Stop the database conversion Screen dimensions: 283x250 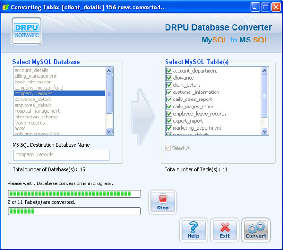(x=163, y=202)
